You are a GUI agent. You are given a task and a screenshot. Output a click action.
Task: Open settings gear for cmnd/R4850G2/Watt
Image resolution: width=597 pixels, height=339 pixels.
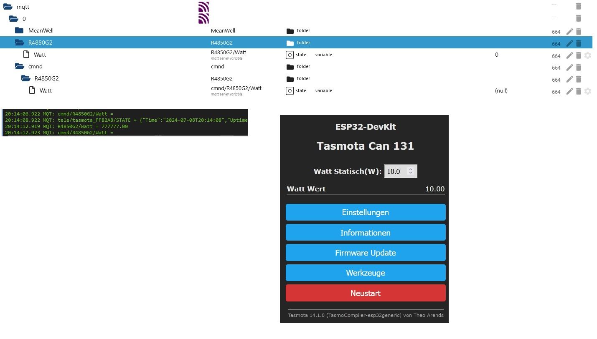tap(588, 91)
